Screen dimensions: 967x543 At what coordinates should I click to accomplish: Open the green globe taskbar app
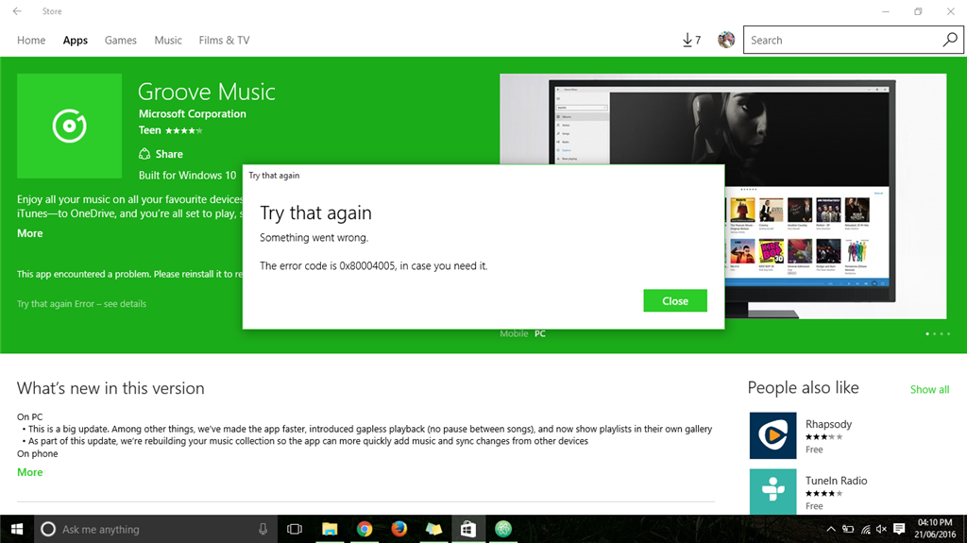[x=503, y=529]
